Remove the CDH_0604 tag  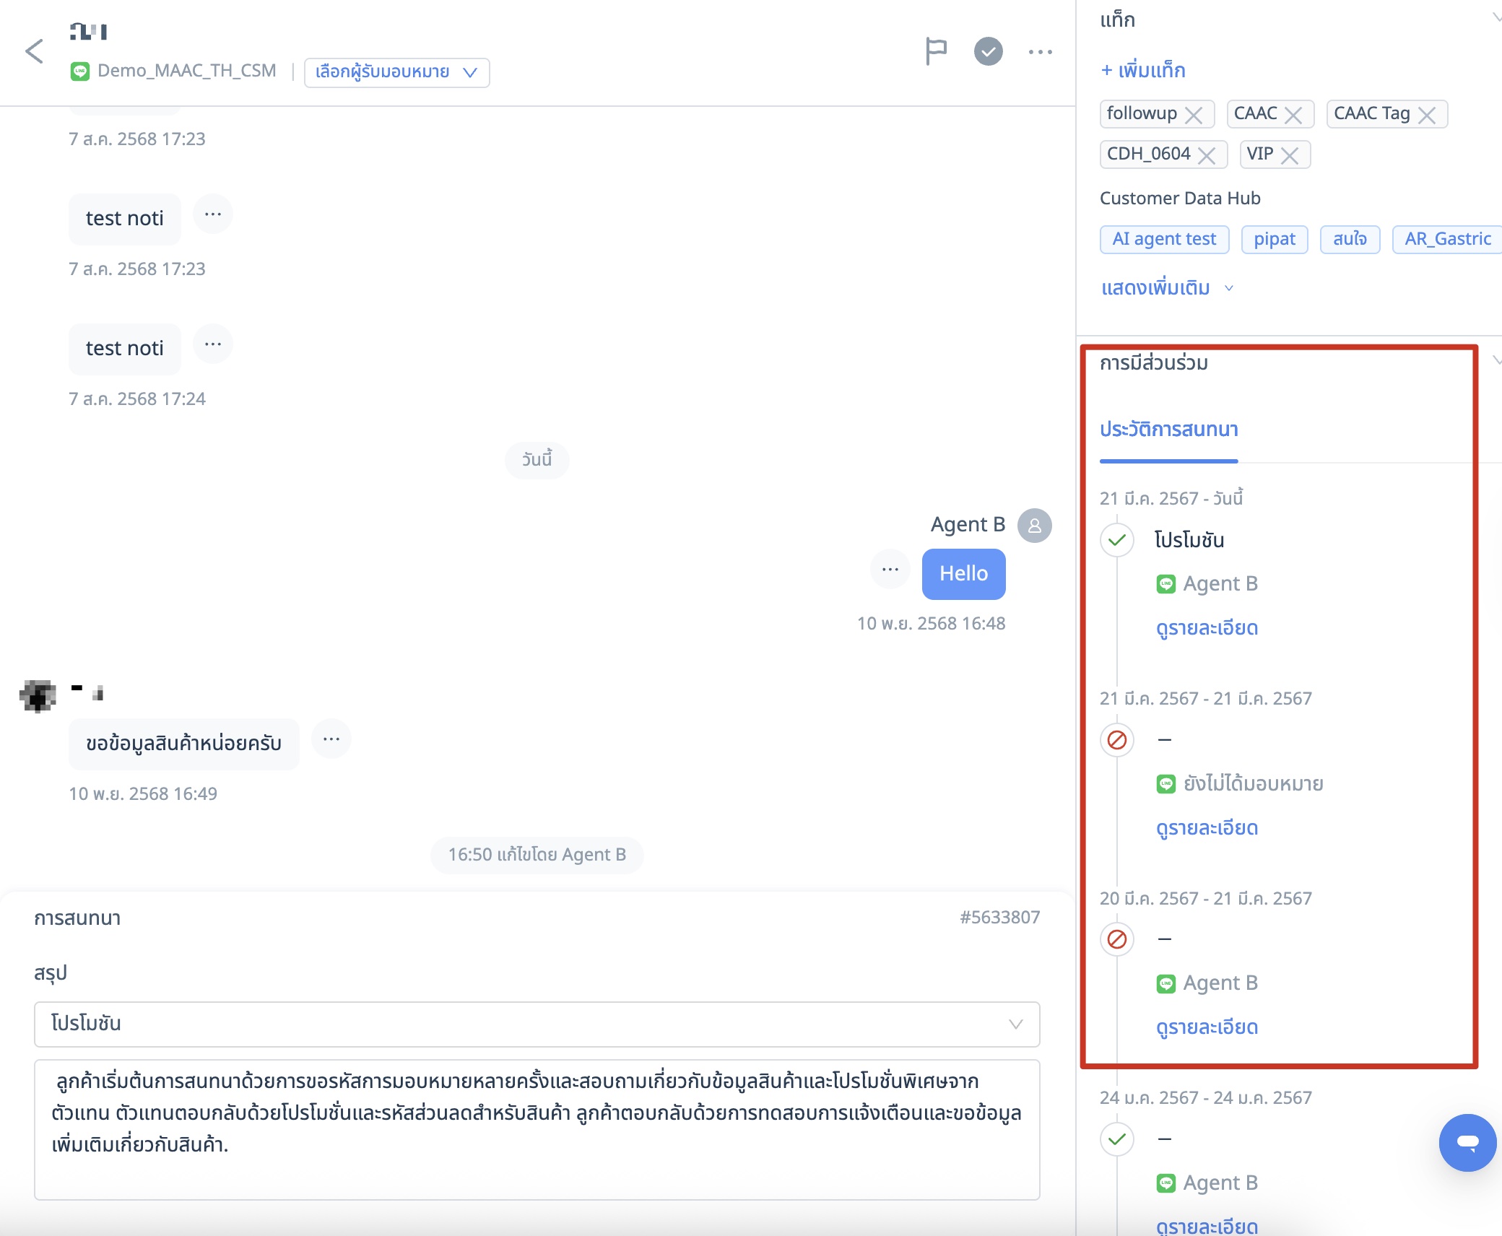pyautogui.click(x=1206, y=155)
